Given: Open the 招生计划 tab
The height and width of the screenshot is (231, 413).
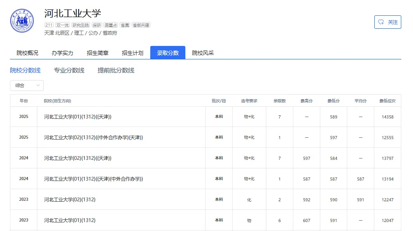Looking at the screenshot, I should coord(132,53).
